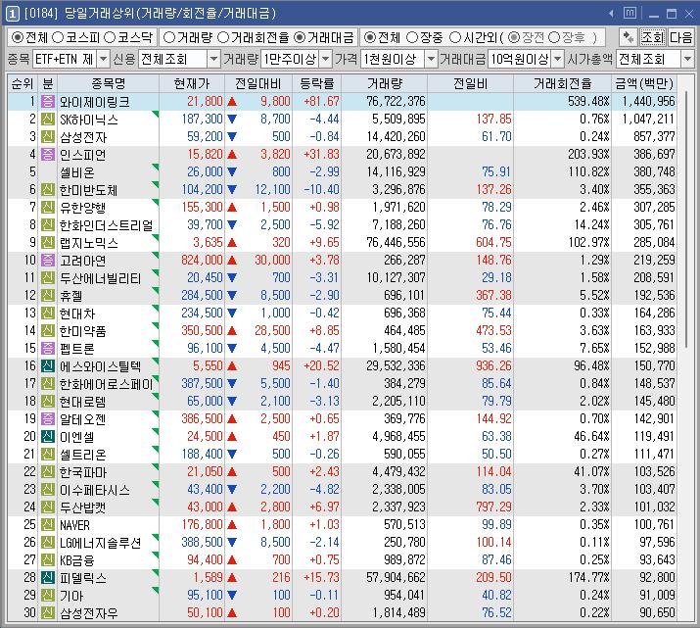
Task: Click the vertical scrollbar of the table
Action: coord(686,218)
